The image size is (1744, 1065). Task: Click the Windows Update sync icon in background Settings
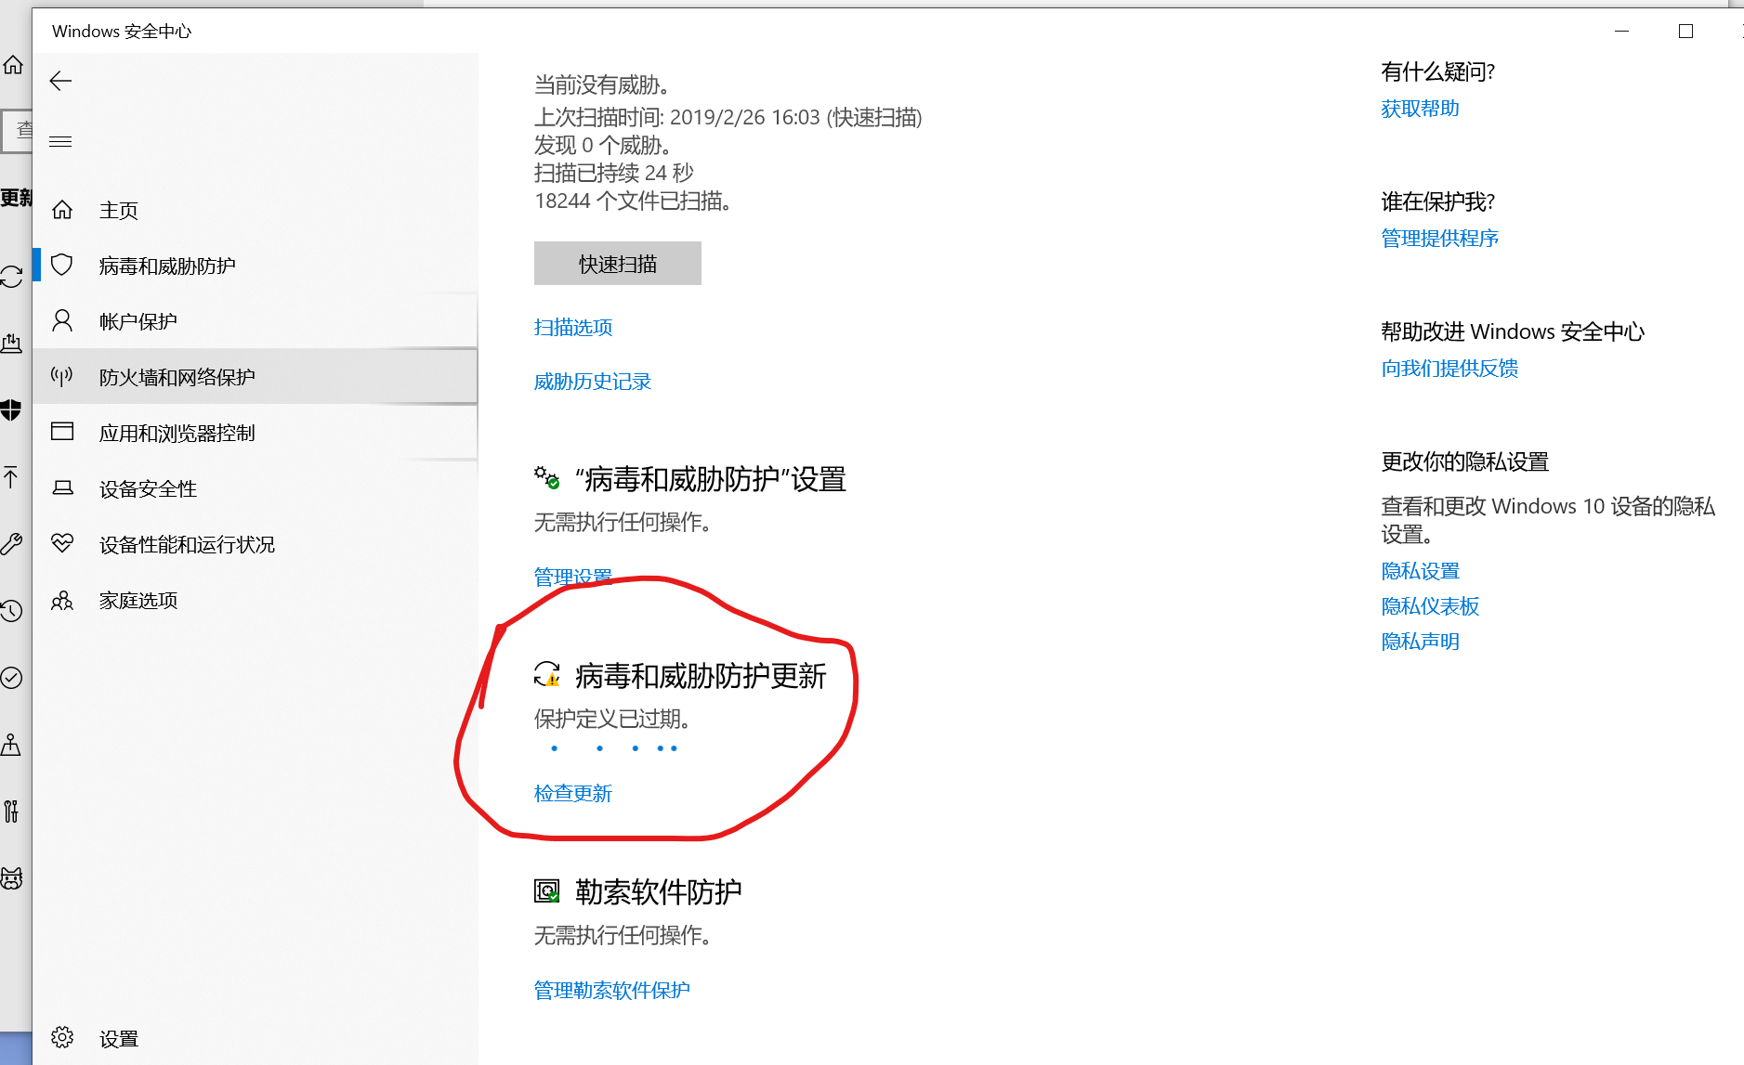(x=11, y=277)
